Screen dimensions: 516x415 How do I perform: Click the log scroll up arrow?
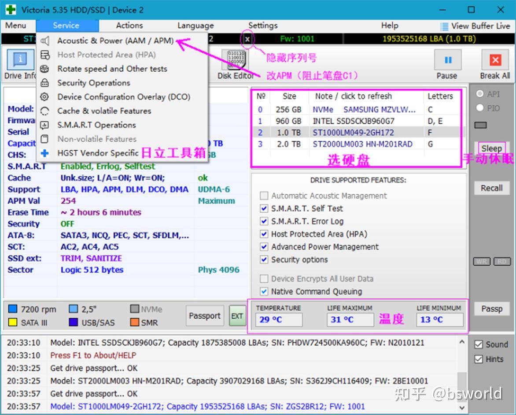462,342
